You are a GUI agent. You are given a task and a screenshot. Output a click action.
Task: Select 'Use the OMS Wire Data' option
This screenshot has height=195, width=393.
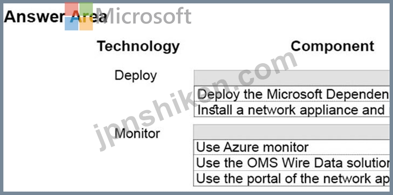pyautogui.click(x=291, y=163)
